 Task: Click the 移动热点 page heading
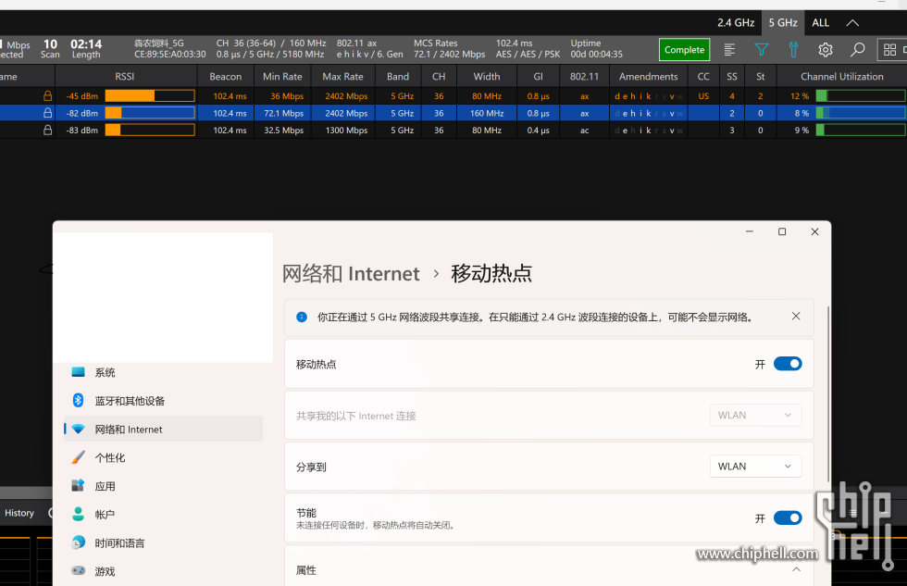tap(491, 274)
